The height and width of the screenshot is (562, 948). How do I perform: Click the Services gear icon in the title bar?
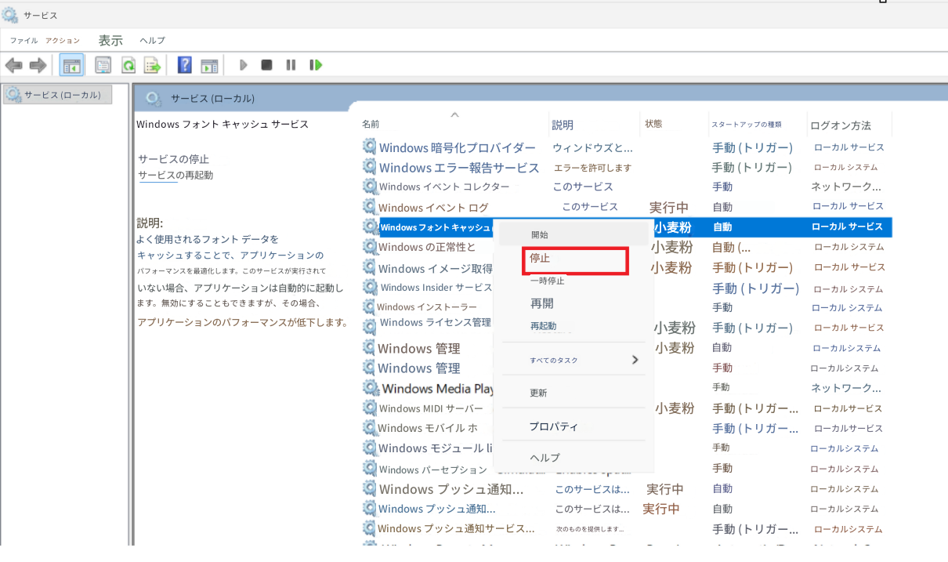(x=10, y=15)
